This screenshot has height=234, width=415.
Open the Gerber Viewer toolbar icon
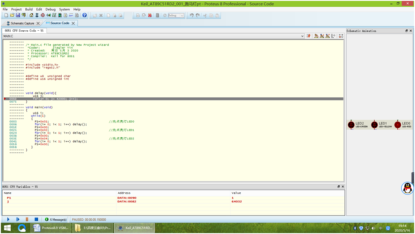coord(54,16)
